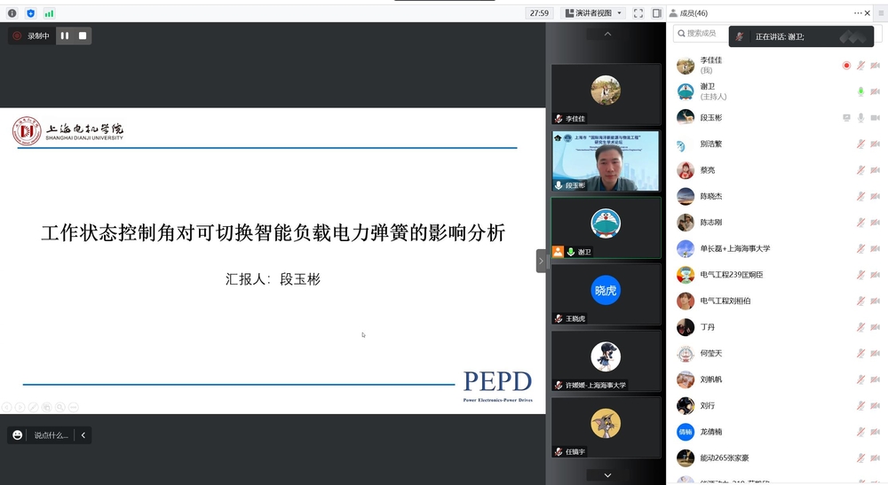The width and height of the screenshot is (888, 485).
Task: Click the 搜索成员 search field
Action: [x=702, y=34]
